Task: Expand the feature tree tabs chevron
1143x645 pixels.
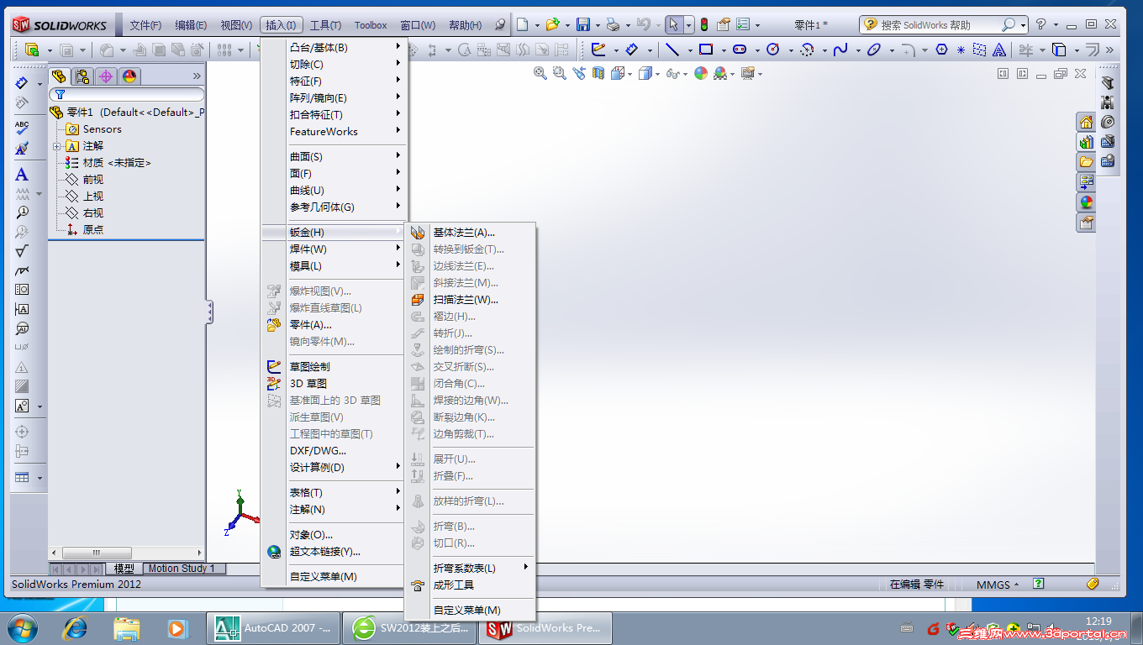Action: [x=198, y=76]
